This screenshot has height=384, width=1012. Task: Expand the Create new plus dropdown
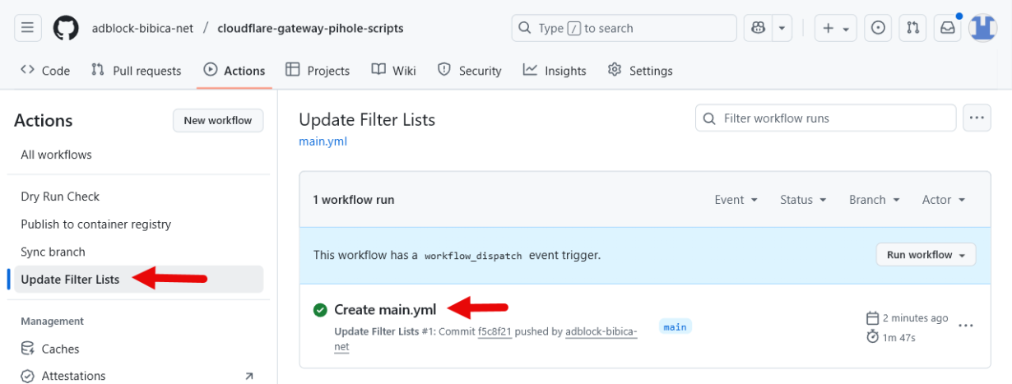click(836, 28)
